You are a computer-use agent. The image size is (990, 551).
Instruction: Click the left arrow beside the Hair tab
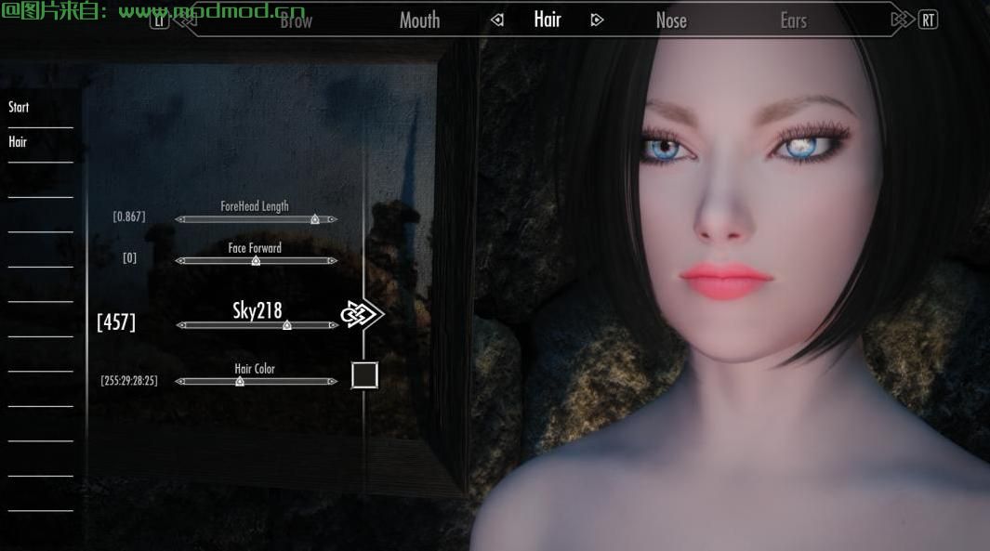pos(497,20)
